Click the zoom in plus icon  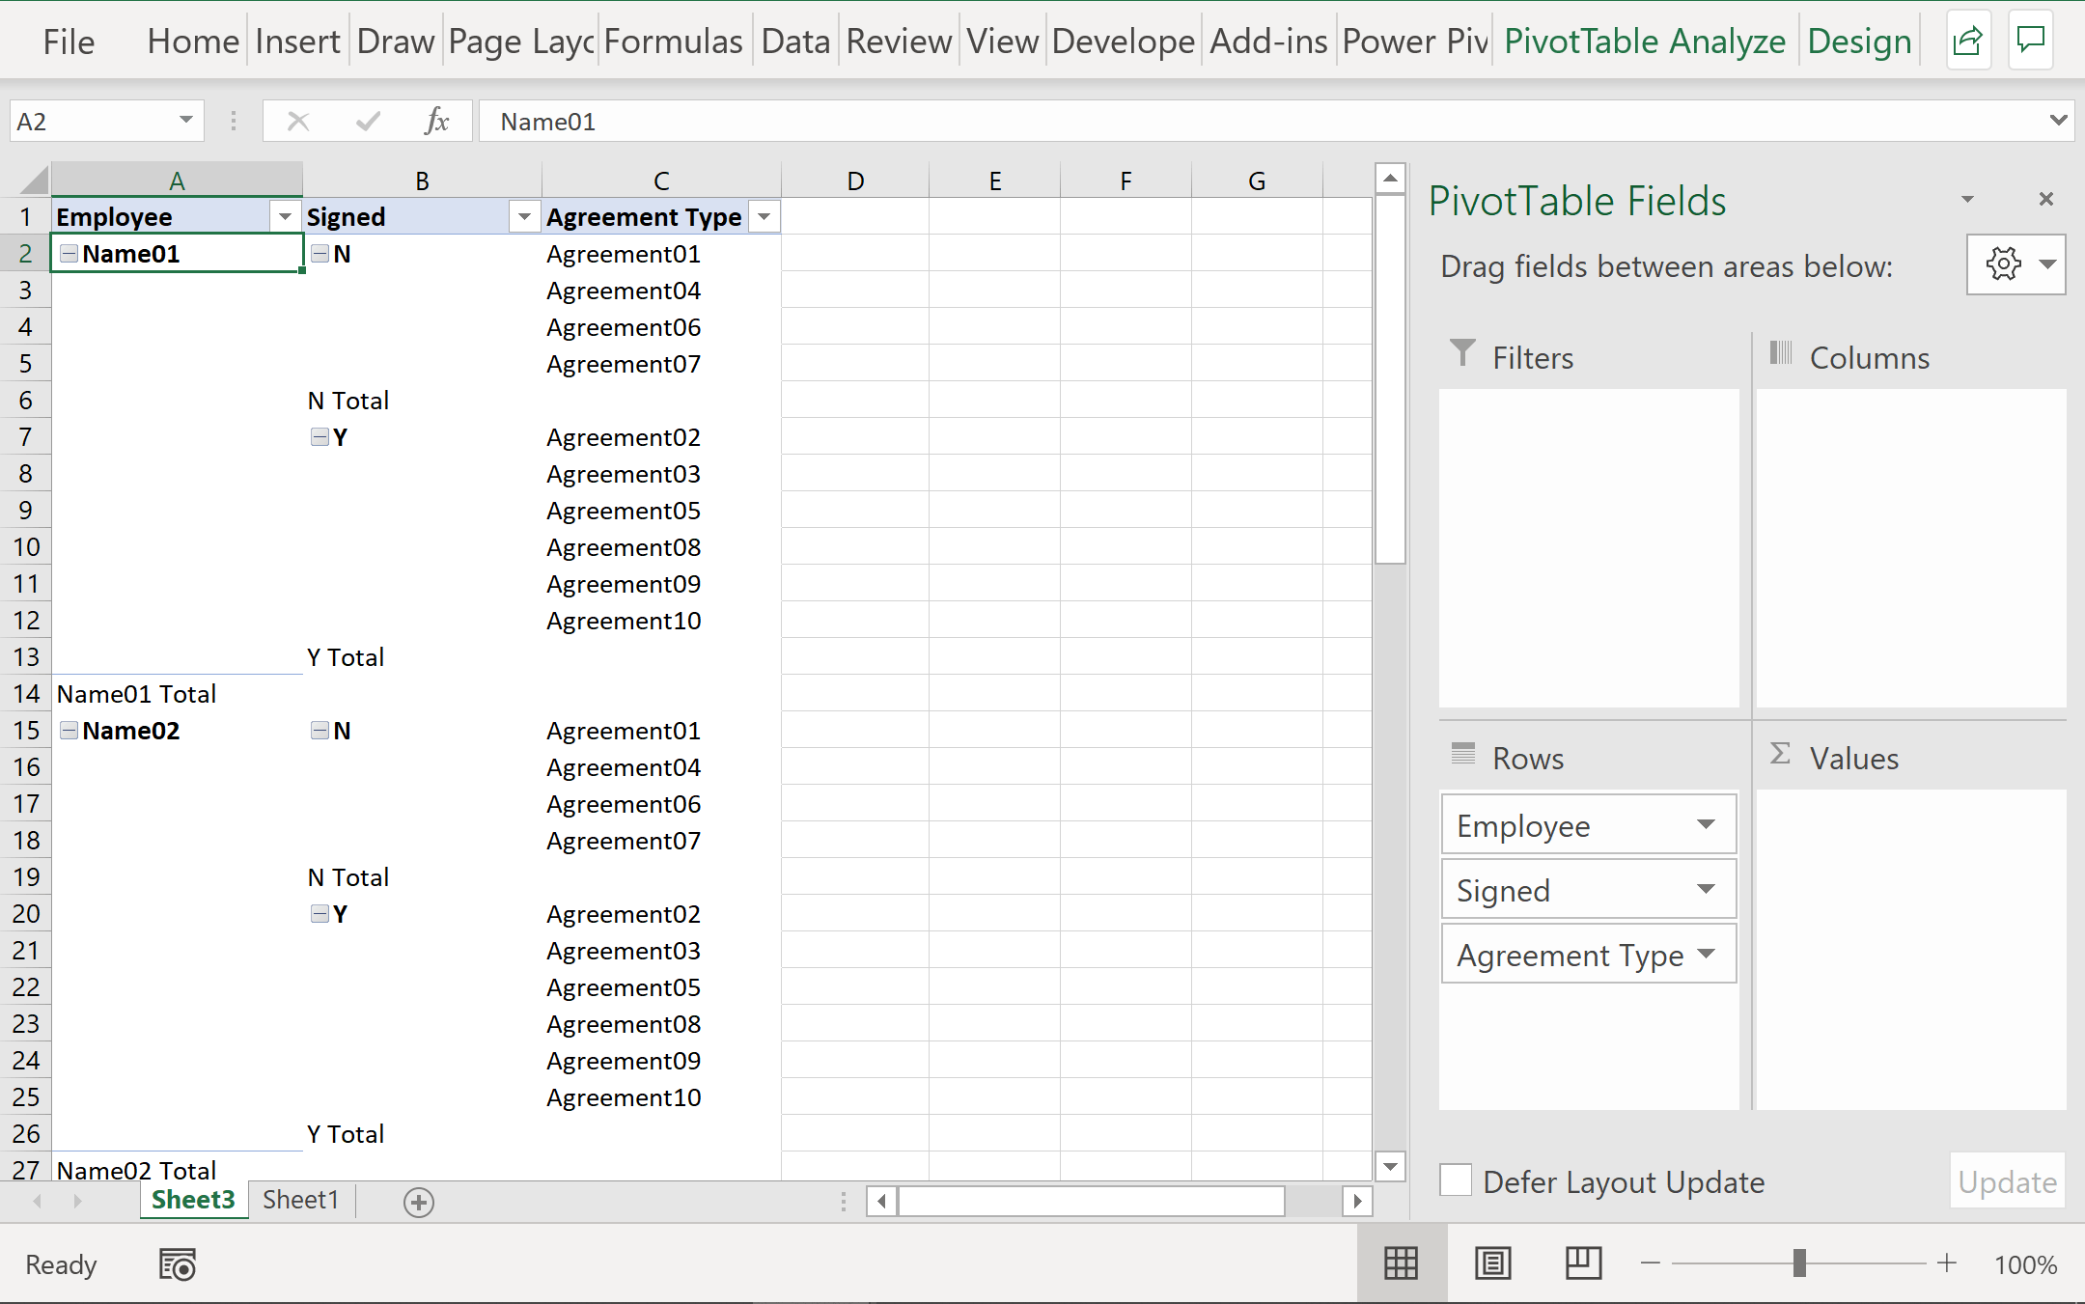pos(1947,1263)
